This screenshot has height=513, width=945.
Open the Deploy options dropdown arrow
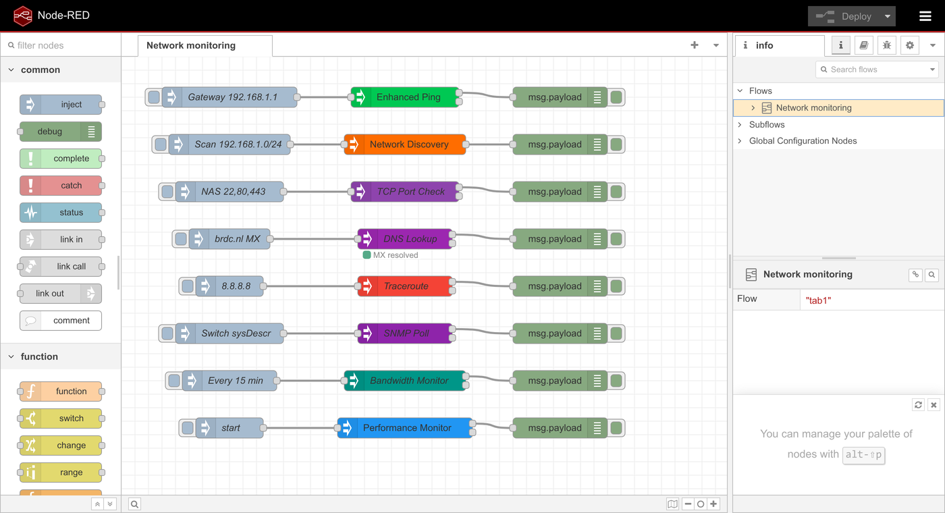pyautogui.click(x=888, y=16)
